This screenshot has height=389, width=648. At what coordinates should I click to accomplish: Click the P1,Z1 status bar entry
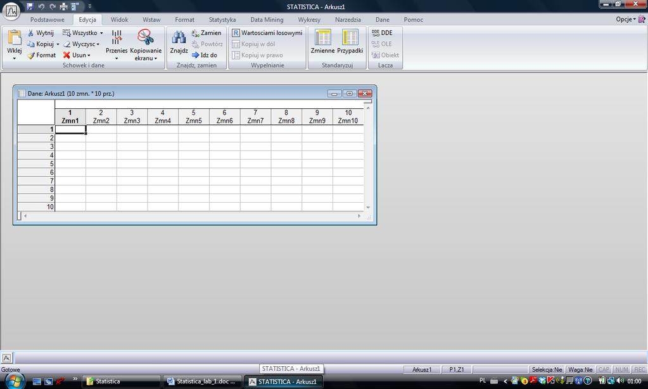click(457, 369)
